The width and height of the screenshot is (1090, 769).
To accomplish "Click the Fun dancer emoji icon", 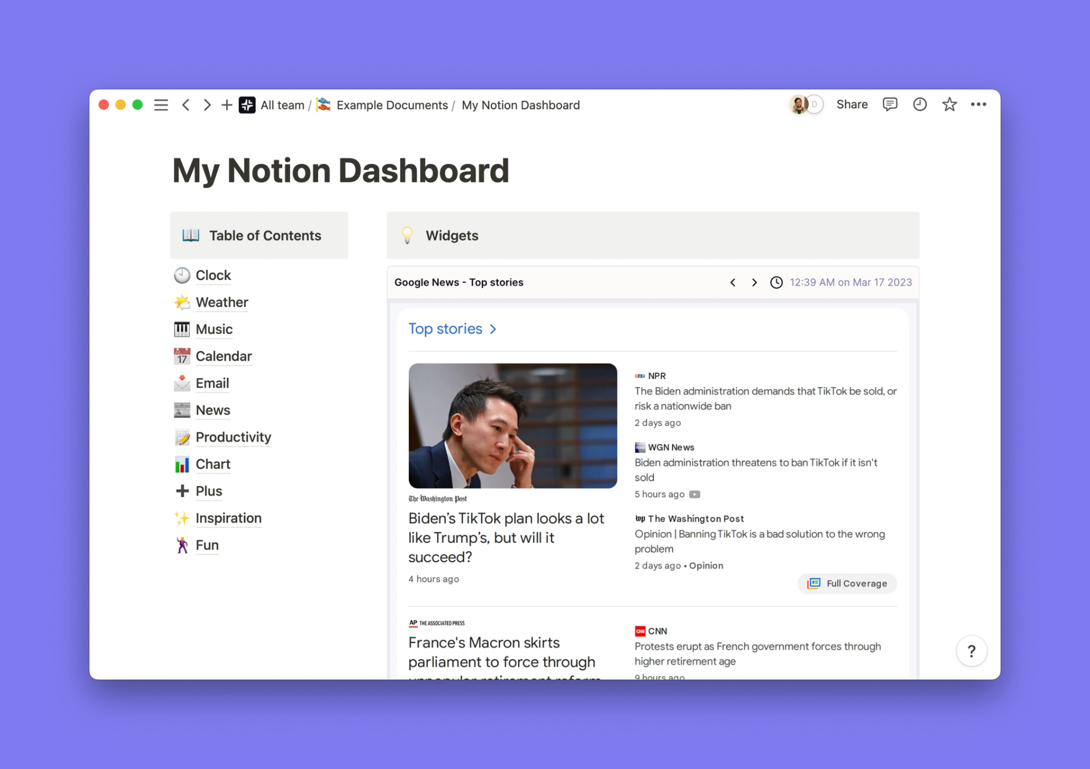I will tap(182, 545).
